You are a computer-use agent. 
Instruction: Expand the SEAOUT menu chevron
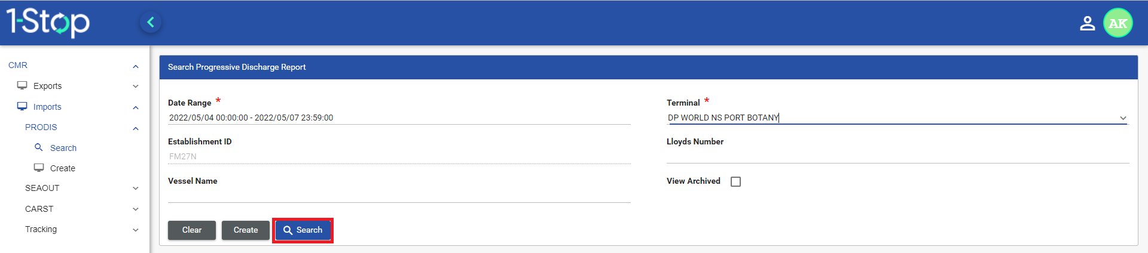coord(136,189)
